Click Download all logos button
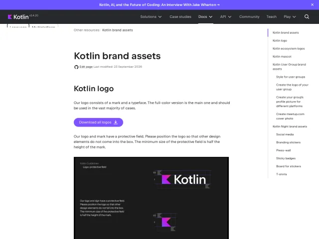This screenshot has height=239, width=319. [98, 122]
